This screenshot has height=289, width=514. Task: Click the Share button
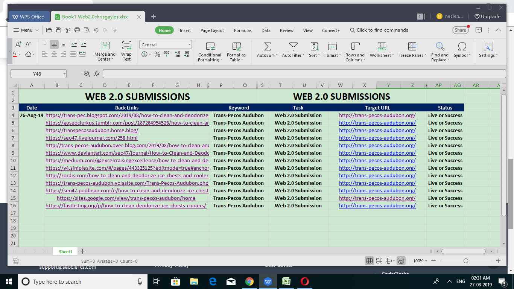460,30
